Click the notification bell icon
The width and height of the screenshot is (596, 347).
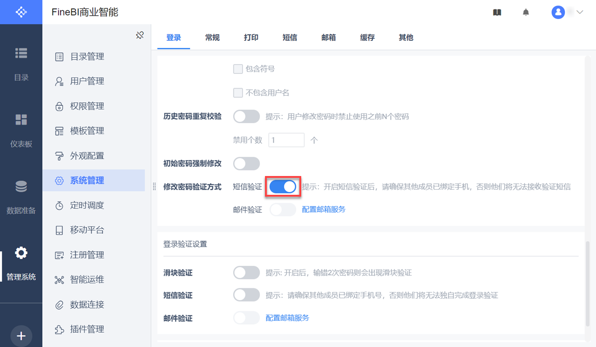pyautogui.click(x=526, y=12)
